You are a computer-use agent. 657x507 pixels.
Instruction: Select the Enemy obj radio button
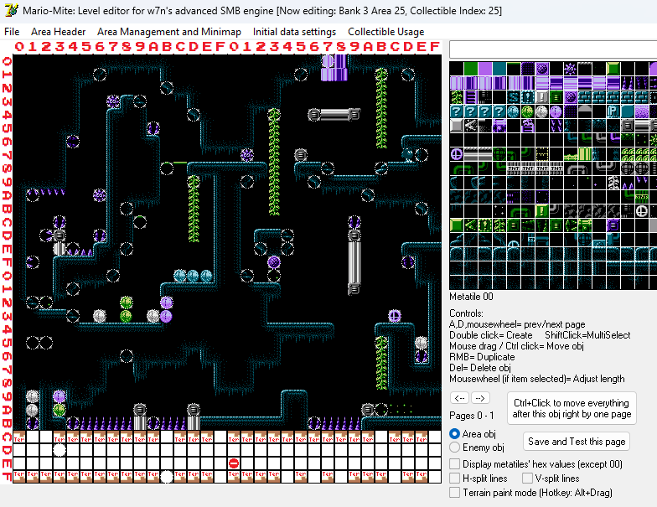[454, 448]
